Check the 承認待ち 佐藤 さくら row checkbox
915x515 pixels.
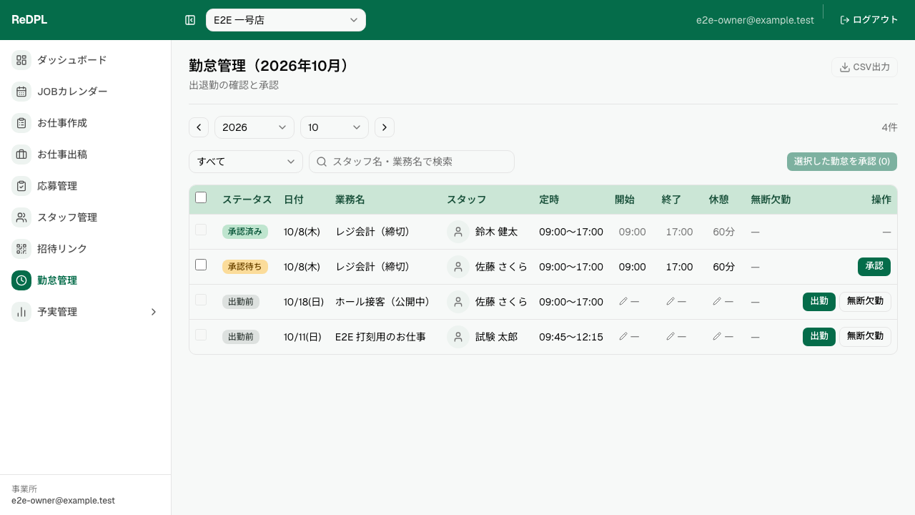point(201,265)
